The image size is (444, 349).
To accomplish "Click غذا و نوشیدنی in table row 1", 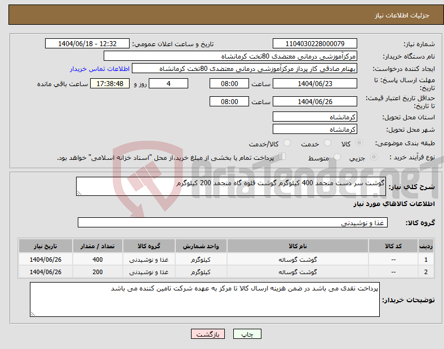I will [x=149, y=259].
